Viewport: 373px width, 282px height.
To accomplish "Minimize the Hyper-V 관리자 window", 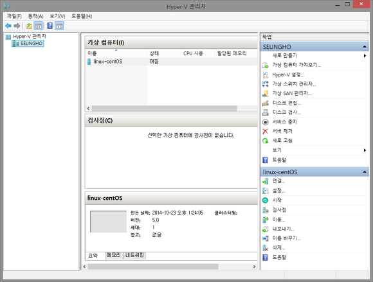I will (x=338, y=4).
